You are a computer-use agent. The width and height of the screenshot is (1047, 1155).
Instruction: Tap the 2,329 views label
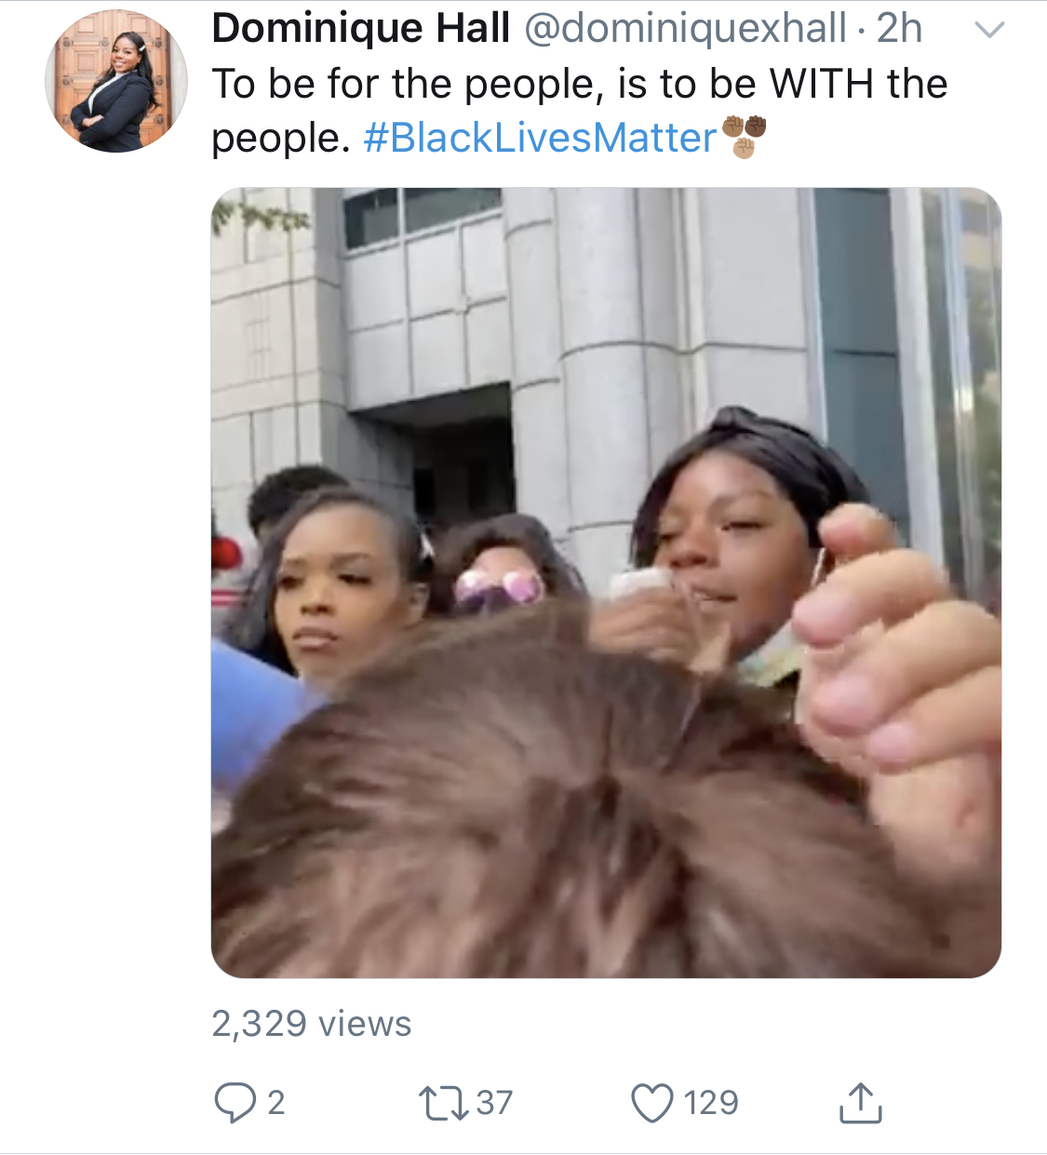point(311,1024)
